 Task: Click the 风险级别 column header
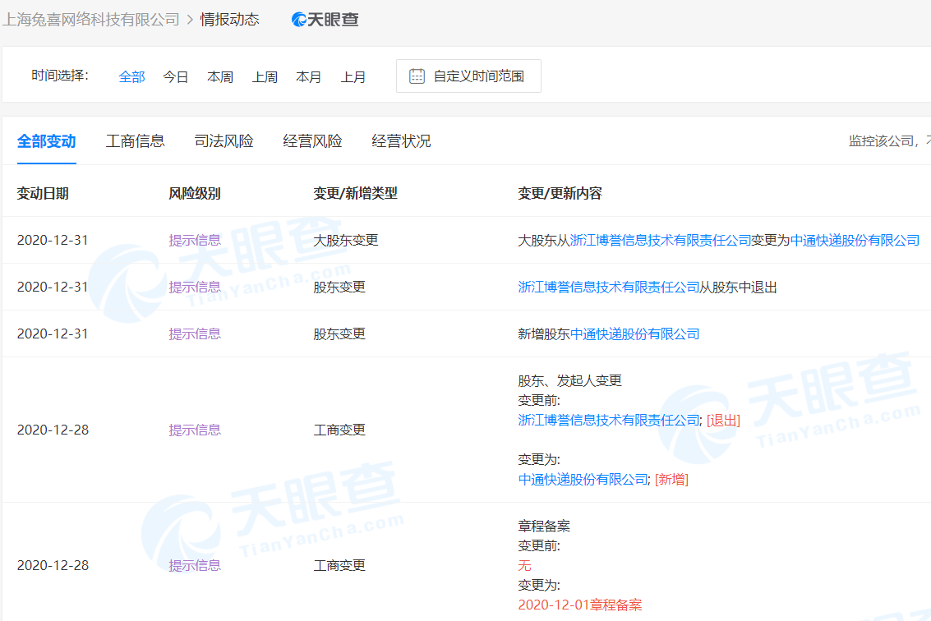(195, 194)
